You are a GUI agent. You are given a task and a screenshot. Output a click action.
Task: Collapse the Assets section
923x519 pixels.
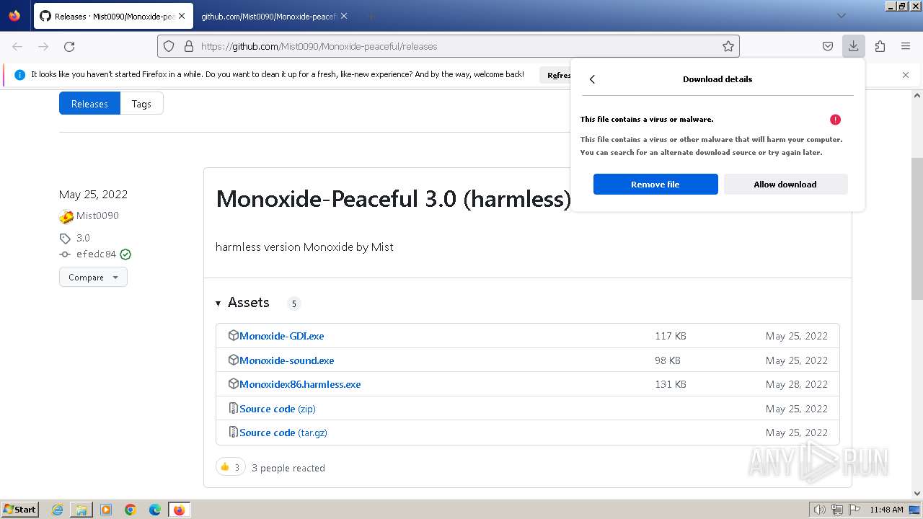tap(242, 303)
